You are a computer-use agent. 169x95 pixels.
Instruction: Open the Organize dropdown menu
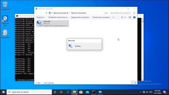(x=40, y=17)
